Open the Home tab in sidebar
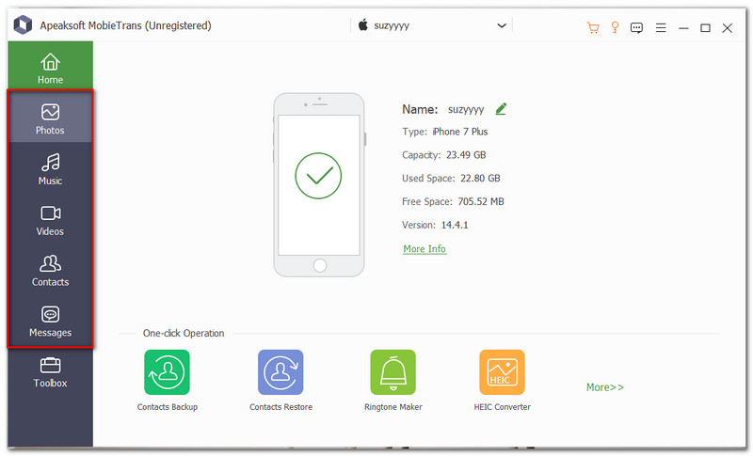The image size is (753, 456). pyautogui.click(x=51, y=66)
